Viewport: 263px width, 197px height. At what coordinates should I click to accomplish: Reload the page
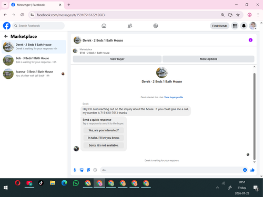coord(22,15)
